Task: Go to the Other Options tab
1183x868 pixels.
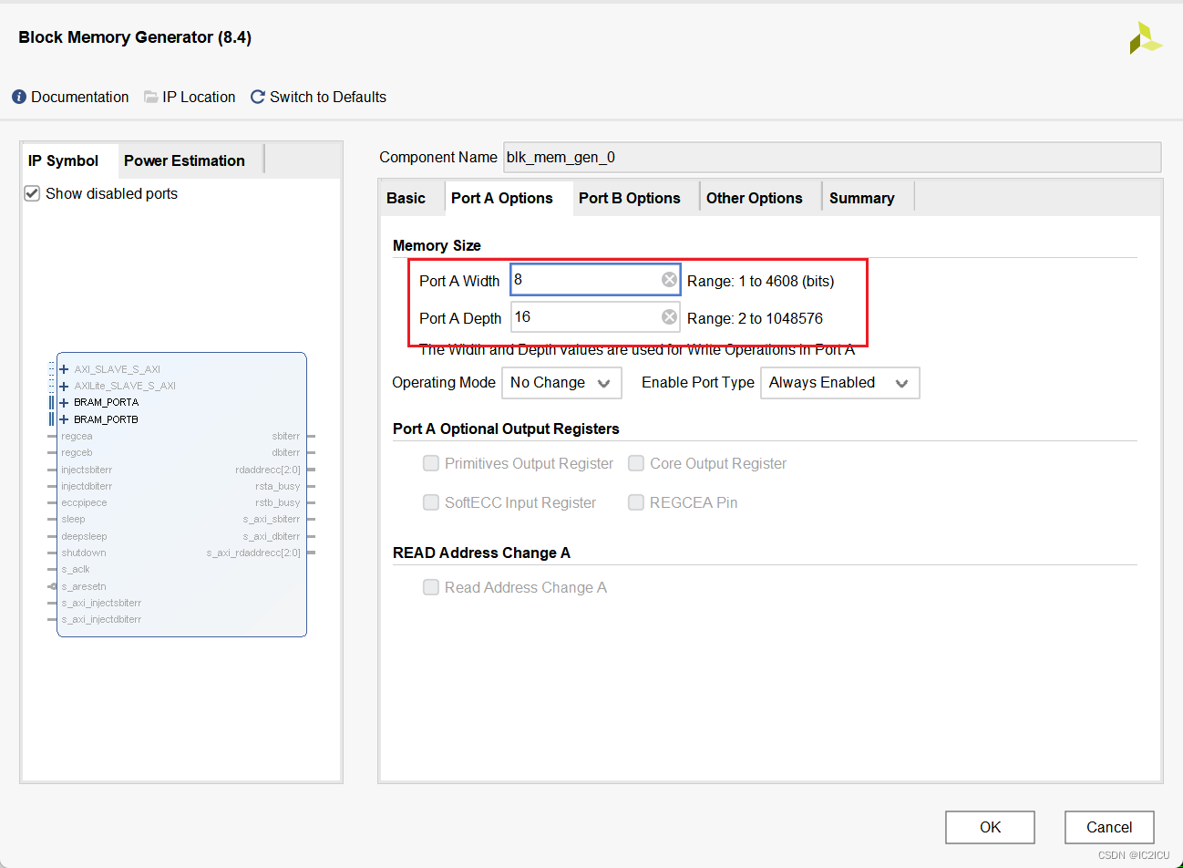Action: pos(754,198)
